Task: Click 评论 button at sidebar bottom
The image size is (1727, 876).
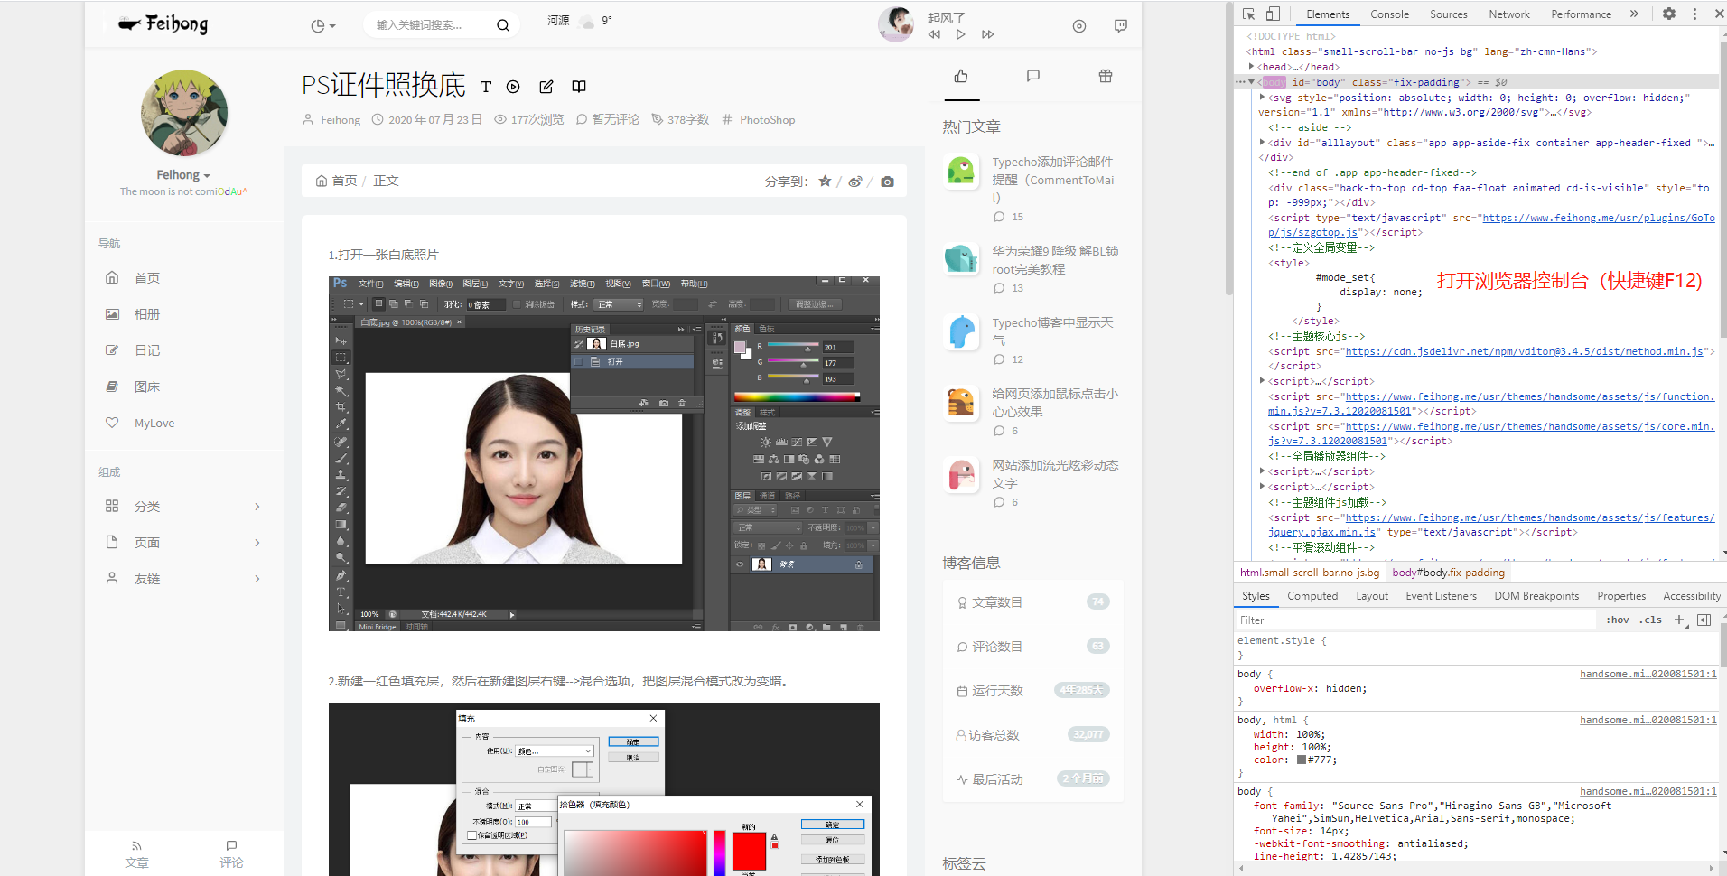Action: [x=231, y=854]
